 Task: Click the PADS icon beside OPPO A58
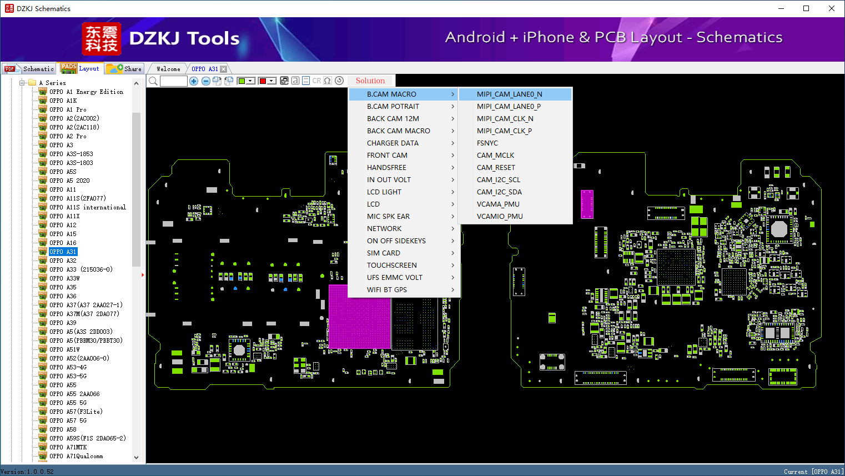pyautogui.click(x=43, y=429)
